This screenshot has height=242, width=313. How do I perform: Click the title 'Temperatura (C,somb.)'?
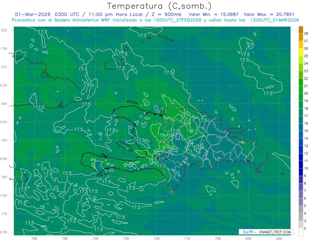tap(159, 6)
